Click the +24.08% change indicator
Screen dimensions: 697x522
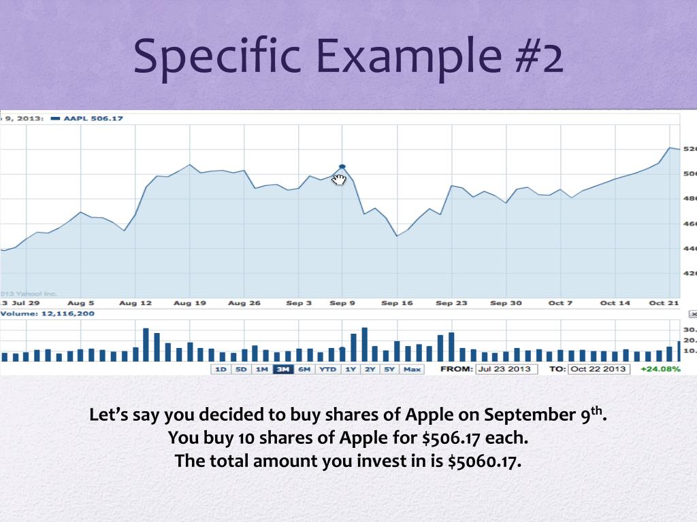(660, 369)
